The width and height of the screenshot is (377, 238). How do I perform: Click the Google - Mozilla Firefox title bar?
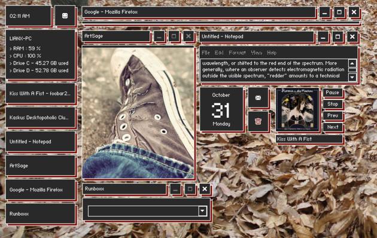point(199,12)
